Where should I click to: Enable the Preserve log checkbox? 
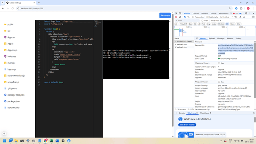[193, 17]
